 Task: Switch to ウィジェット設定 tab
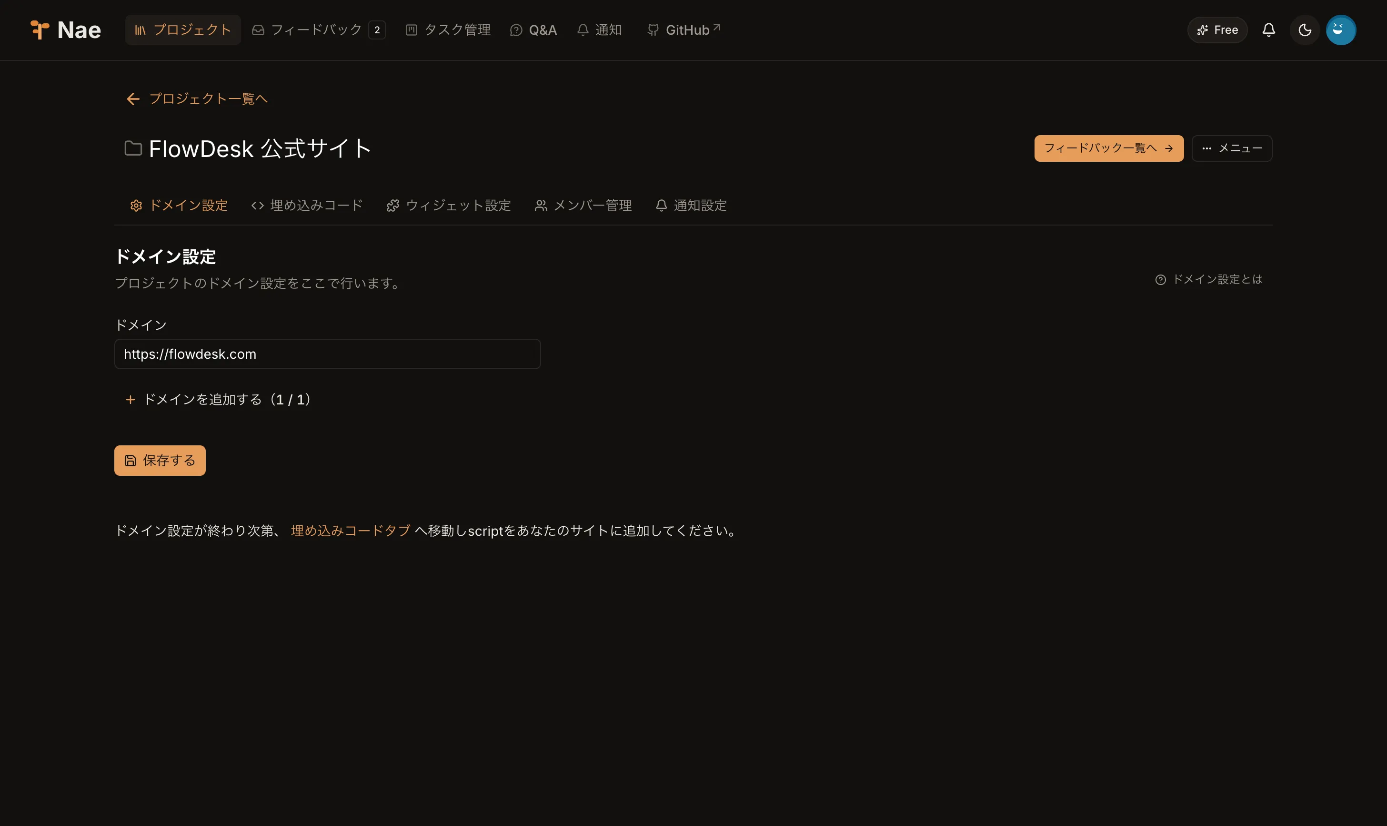pos(448,206)
